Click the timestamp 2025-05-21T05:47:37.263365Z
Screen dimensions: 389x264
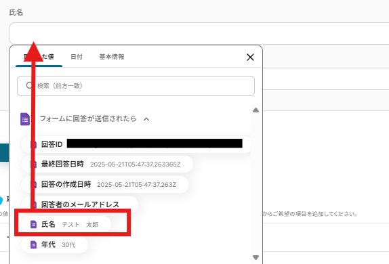coord(136,164)
